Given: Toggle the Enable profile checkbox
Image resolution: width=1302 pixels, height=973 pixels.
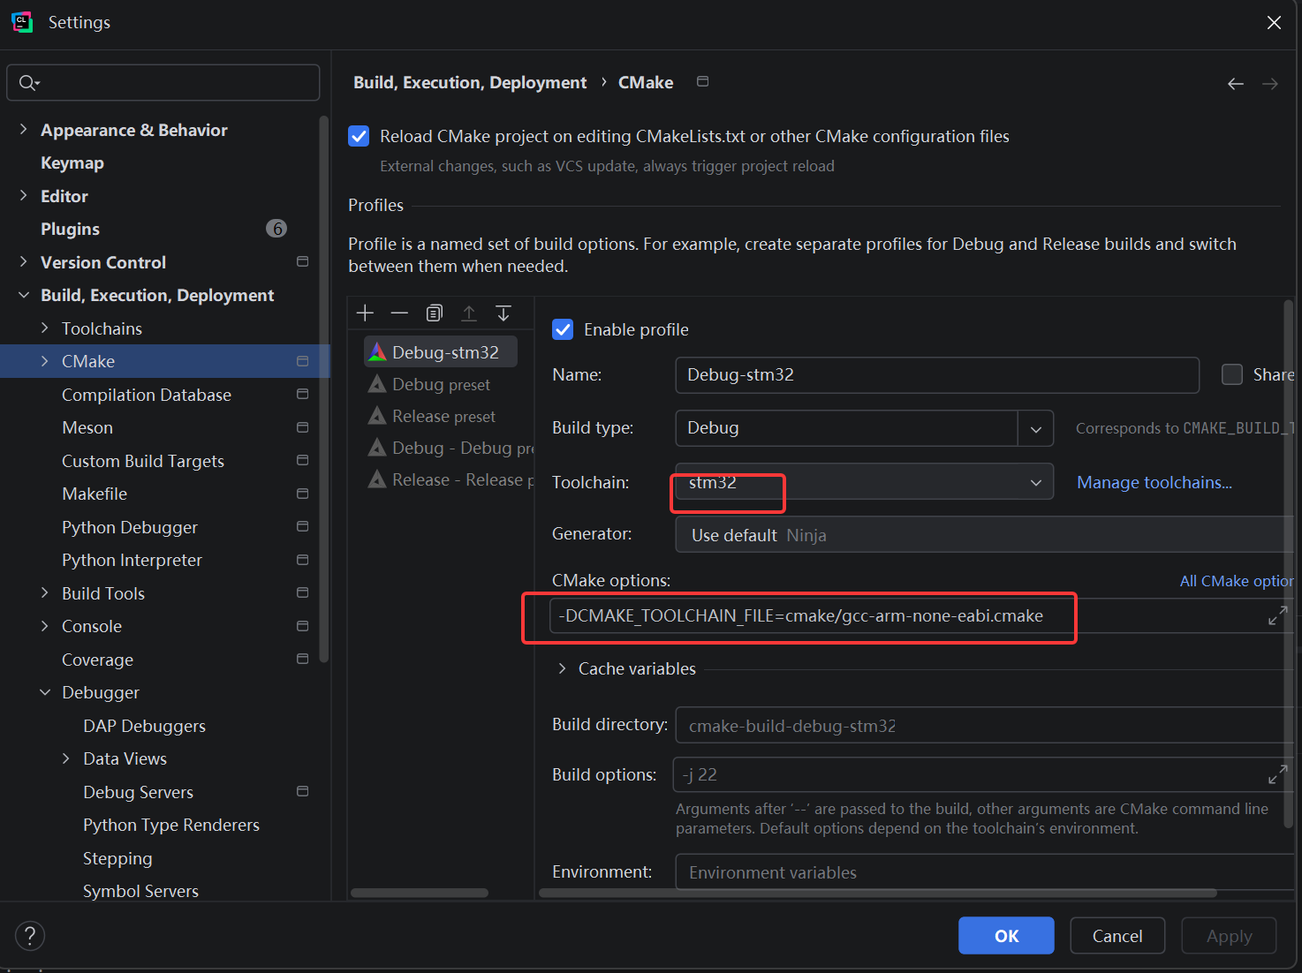Looking at the screenshot, I should pyautogui.click(x=563, y=329).
